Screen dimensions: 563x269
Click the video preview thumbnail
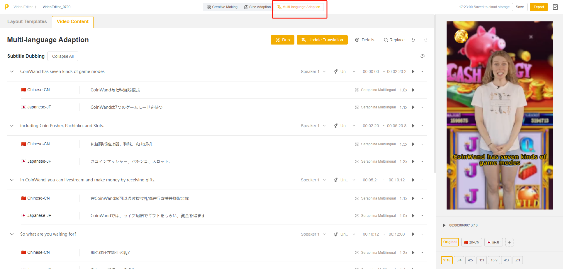point(499,115)
